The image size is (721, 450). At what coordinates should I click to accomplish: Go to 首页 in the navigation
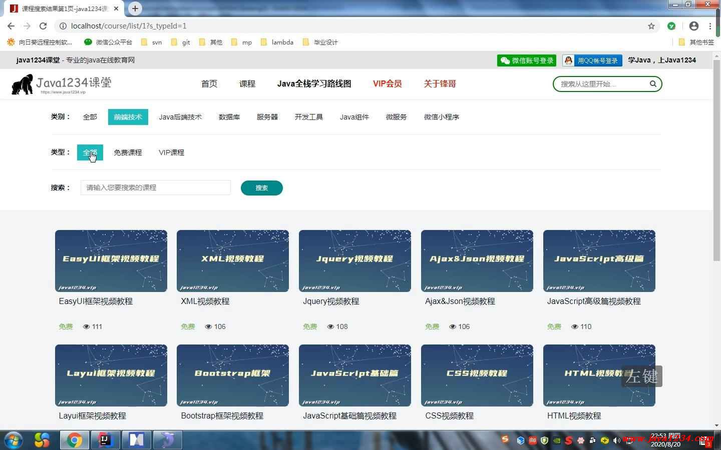pyautogui.click(x=209, y=84)
